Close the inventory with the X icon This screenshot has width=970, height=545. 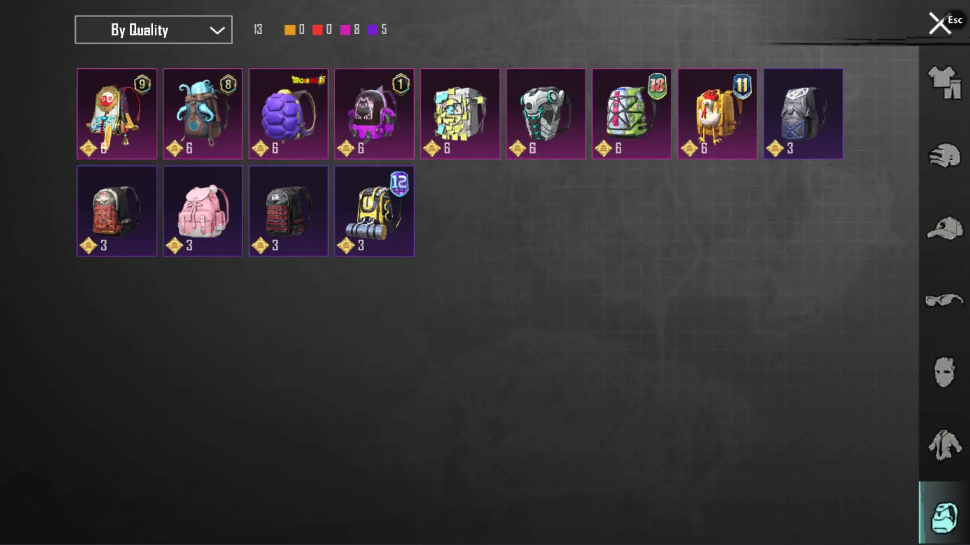pyautogui.click(x=940, y=24)
